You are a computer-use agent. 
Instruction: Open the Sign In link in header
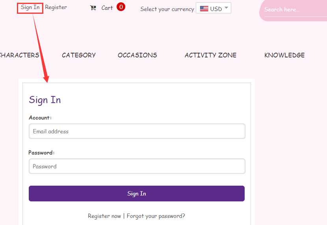[30, 7]
